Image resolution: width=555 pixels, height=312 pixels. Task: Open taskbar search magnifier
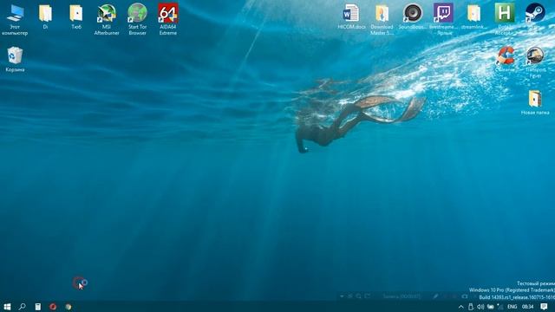[22, 306]
